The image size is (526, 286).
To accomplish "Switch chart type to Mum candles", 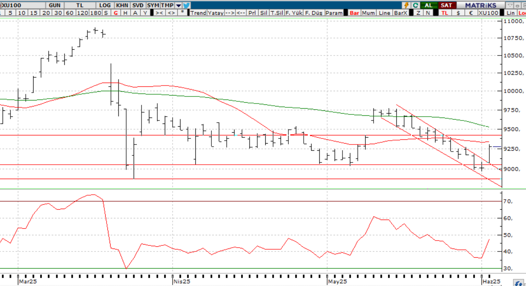I will pyautogui.click(x=368, y=13).
